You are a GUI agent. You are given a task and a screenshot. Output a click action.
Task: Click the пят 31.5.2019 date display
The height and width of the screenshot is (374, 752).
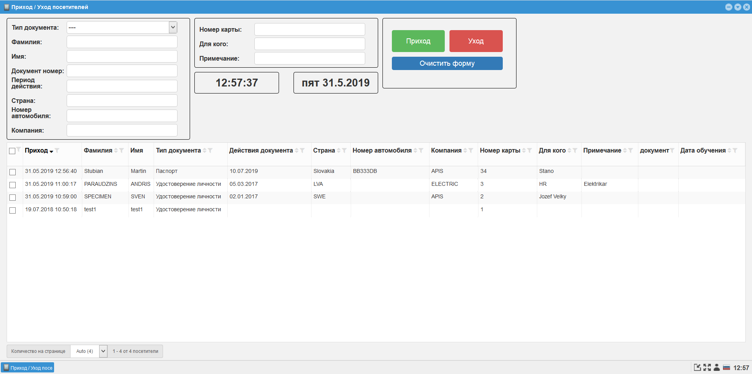[336, 83]
